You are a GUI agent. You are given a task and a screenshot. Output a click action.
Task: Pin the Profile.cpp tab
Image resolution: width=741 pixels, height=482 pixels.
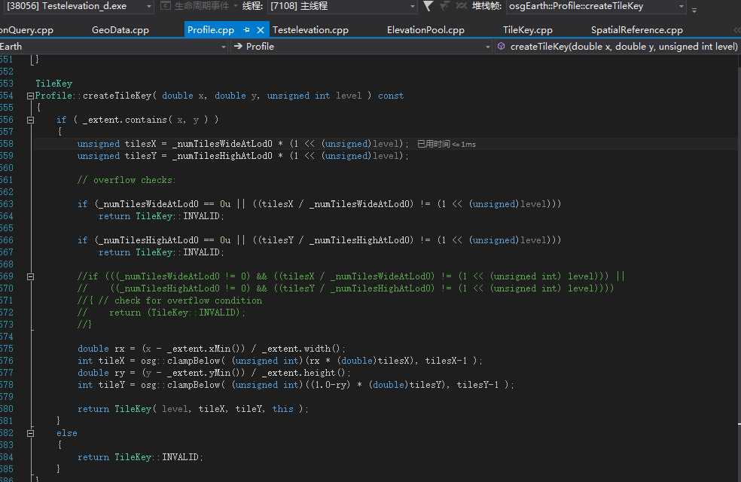[x=246, y=30]
